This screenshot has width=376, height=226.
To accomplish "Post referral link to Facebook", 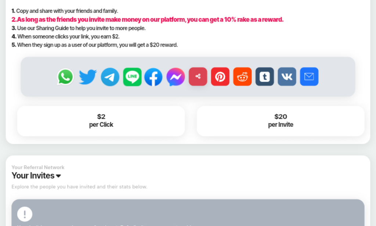I will (154, 77).
